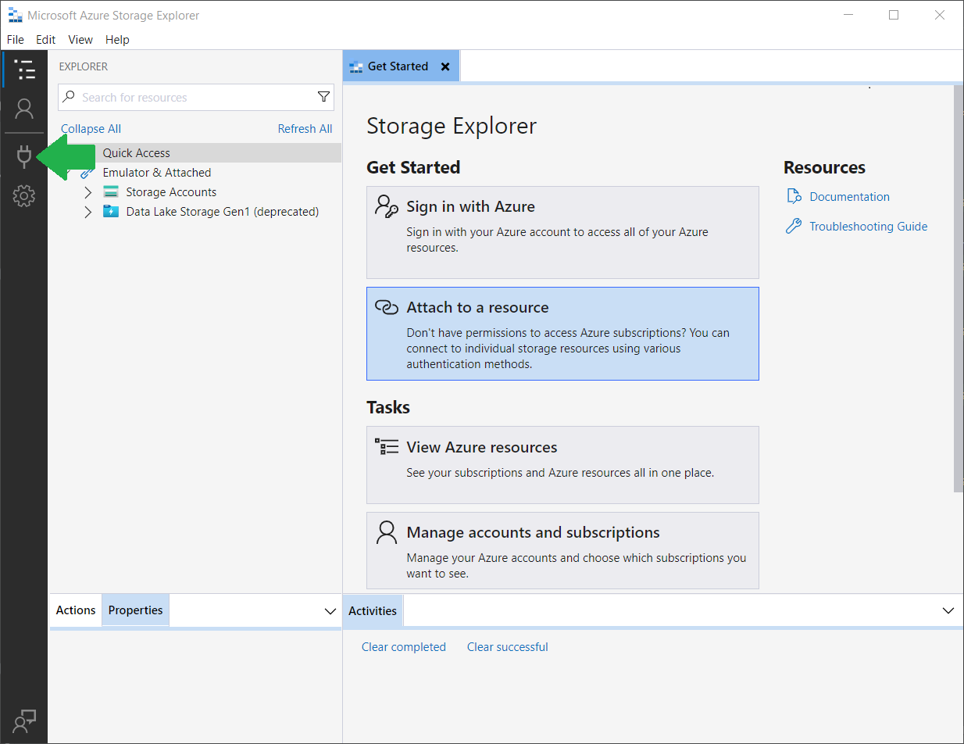Click the Get Started tab icon
Viewport: 964px width, 744px height.
click(x=356, y=66)
